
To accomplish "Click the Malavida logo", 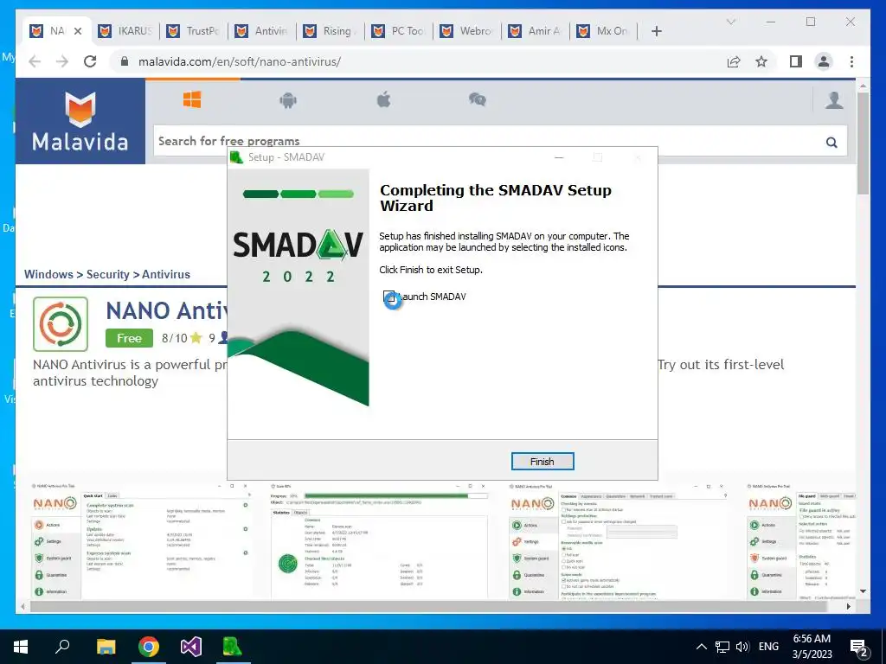I will coord(80,121).
